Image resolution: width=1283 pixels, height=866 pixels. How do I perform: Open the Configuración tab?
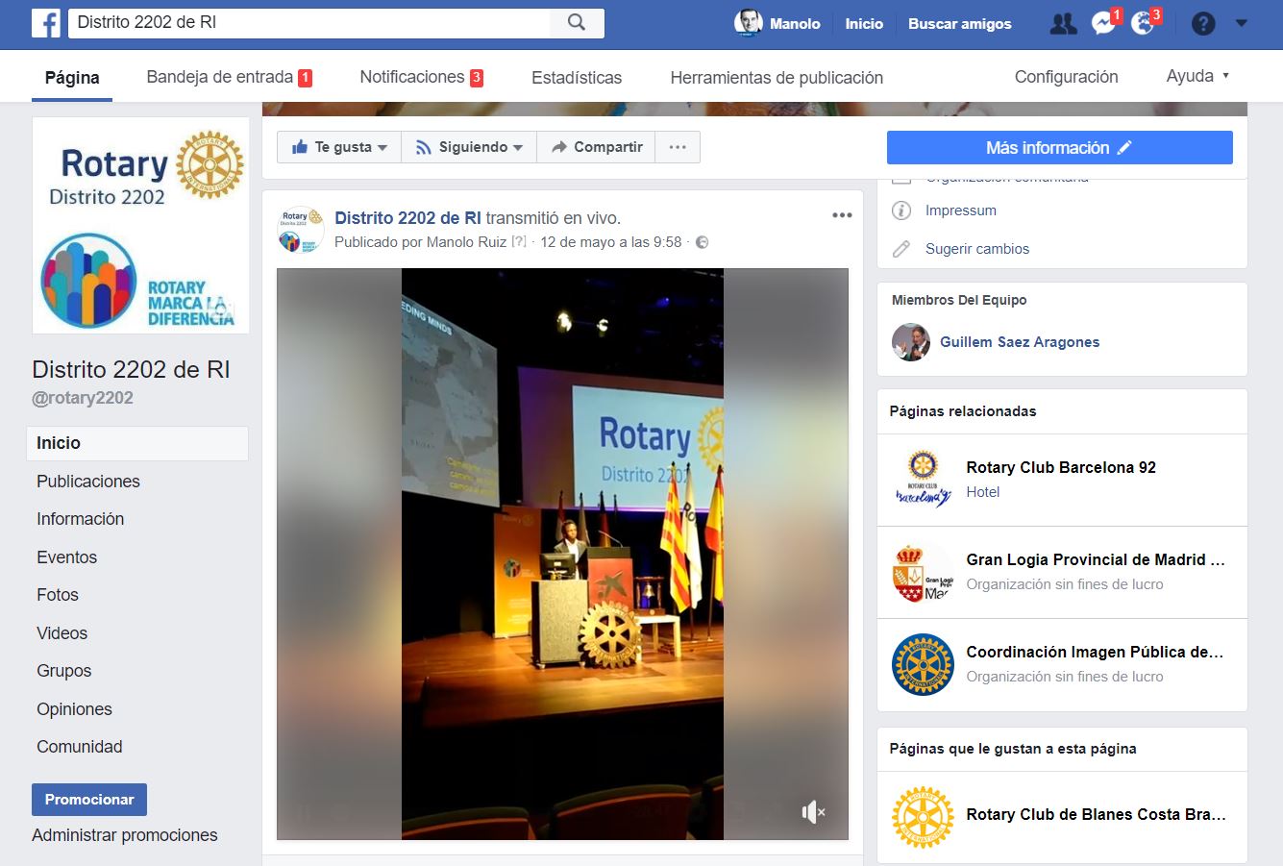(x=1066, y=77)
